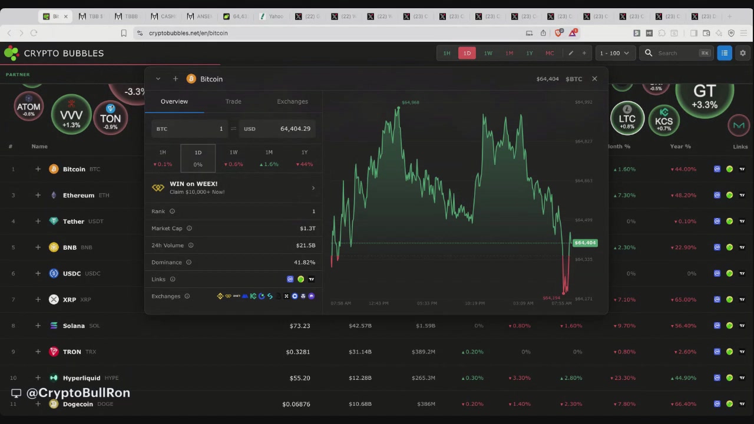Select the 1M timeframe in Bitcoin panel
Viewport: 754px width, 424px height.
(269, 158)
